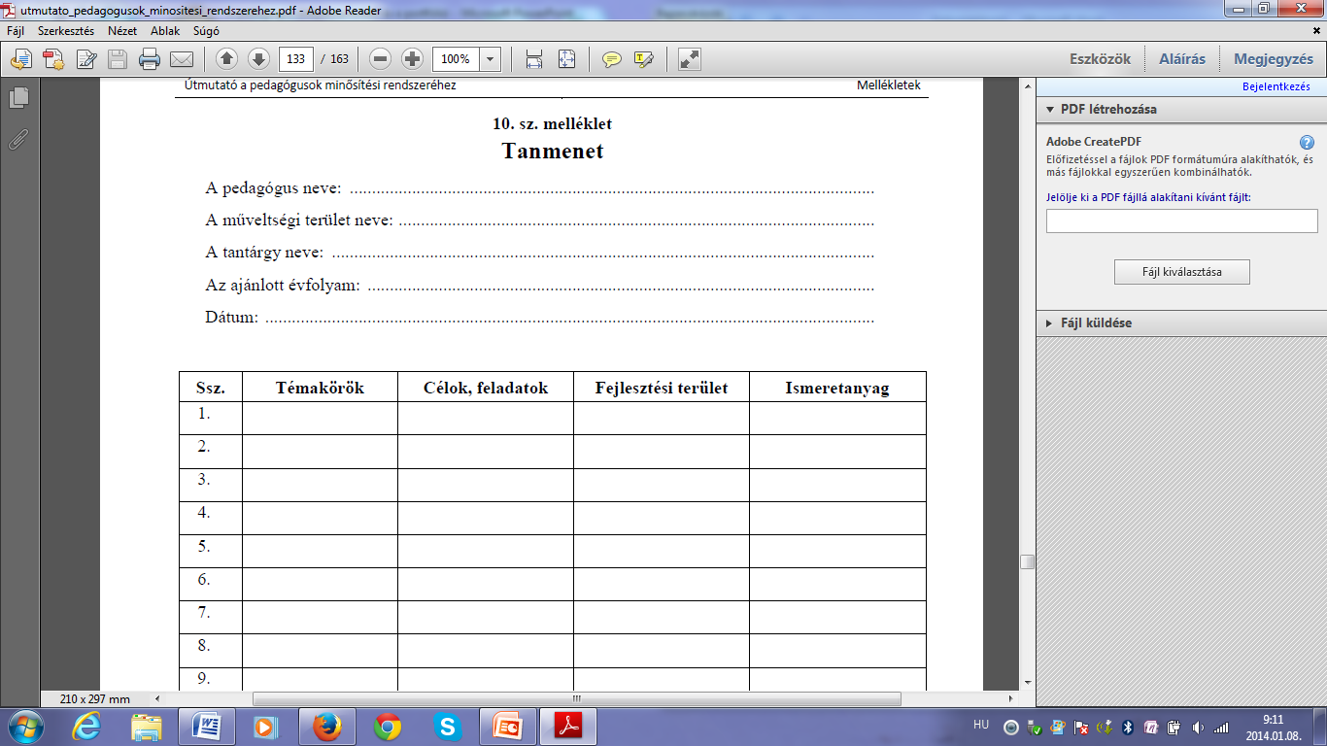Screen dimensions: 1327x746
Task: Collapse the PDF létrehozása section
Action: click(1181, 110)
